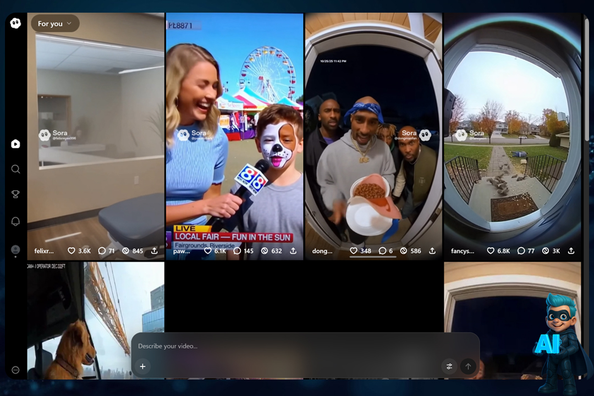This screenshot has height=396, width=594.
Task: Open the Sora logo home icon
Action: (x=15, y=23)
